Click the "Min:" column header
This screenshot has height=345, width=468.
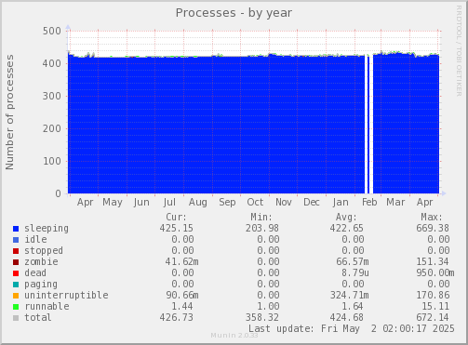click(x=261, y=217)
